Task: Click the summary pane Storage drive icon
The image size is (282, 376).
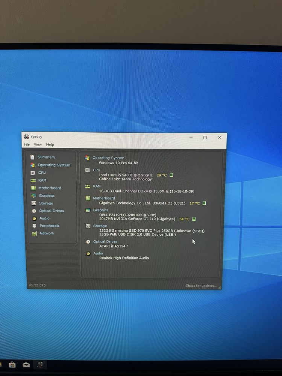Action: click(88, 226)
